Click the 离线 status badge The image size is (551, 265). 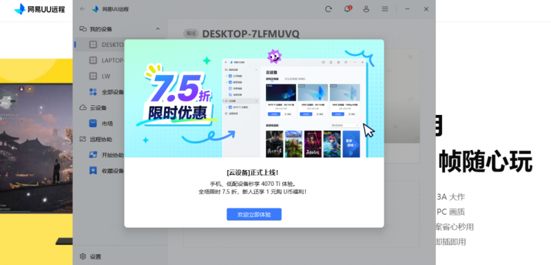pos(191,34)
